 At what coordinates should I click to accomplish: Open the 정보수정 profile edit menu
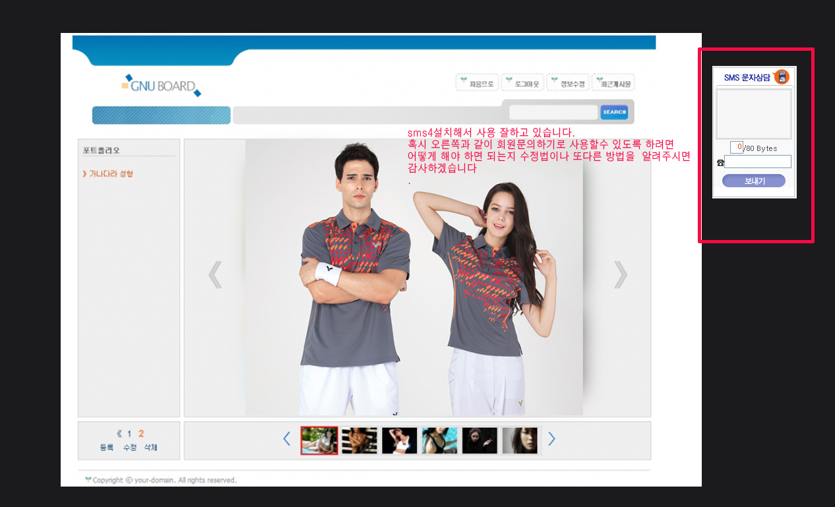[x=568, y=83]
